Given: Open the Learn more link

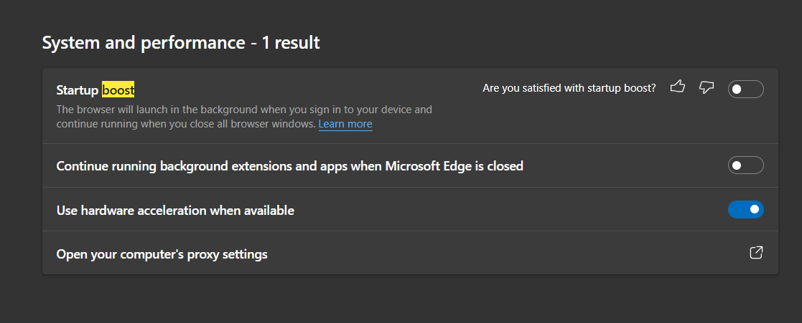Looking at the screenshot, I should (345, 124).
